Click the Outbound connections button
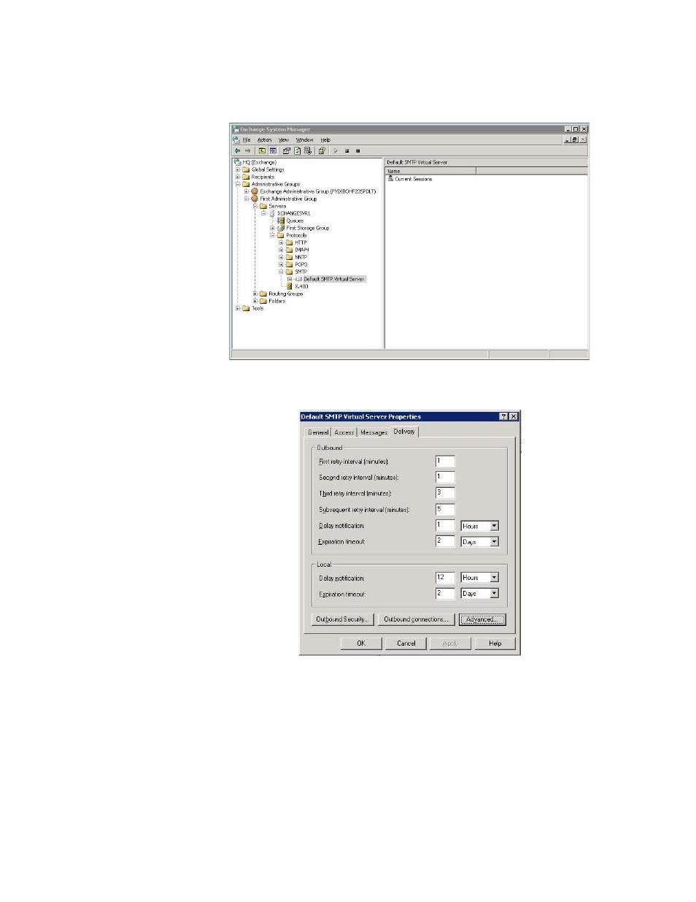 416,619
